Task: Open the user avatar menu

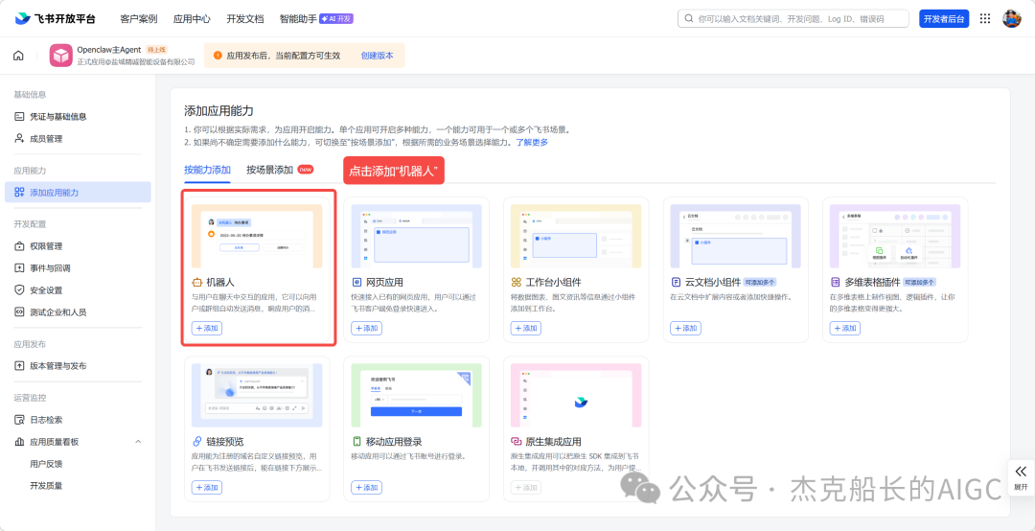Action: (x=1012, y=18)
